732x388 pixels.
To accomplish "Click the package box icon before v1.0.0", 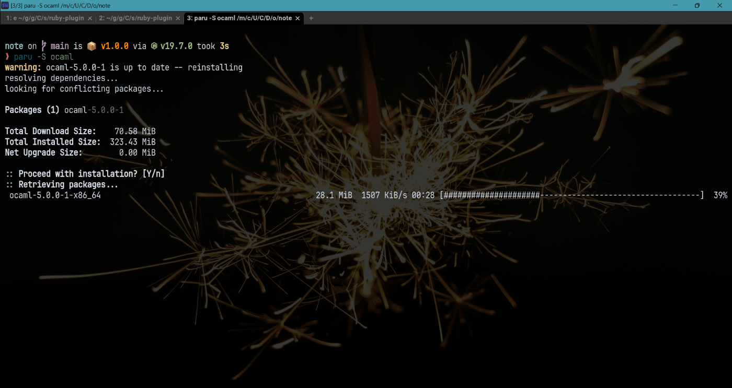I will pos(92,45).
